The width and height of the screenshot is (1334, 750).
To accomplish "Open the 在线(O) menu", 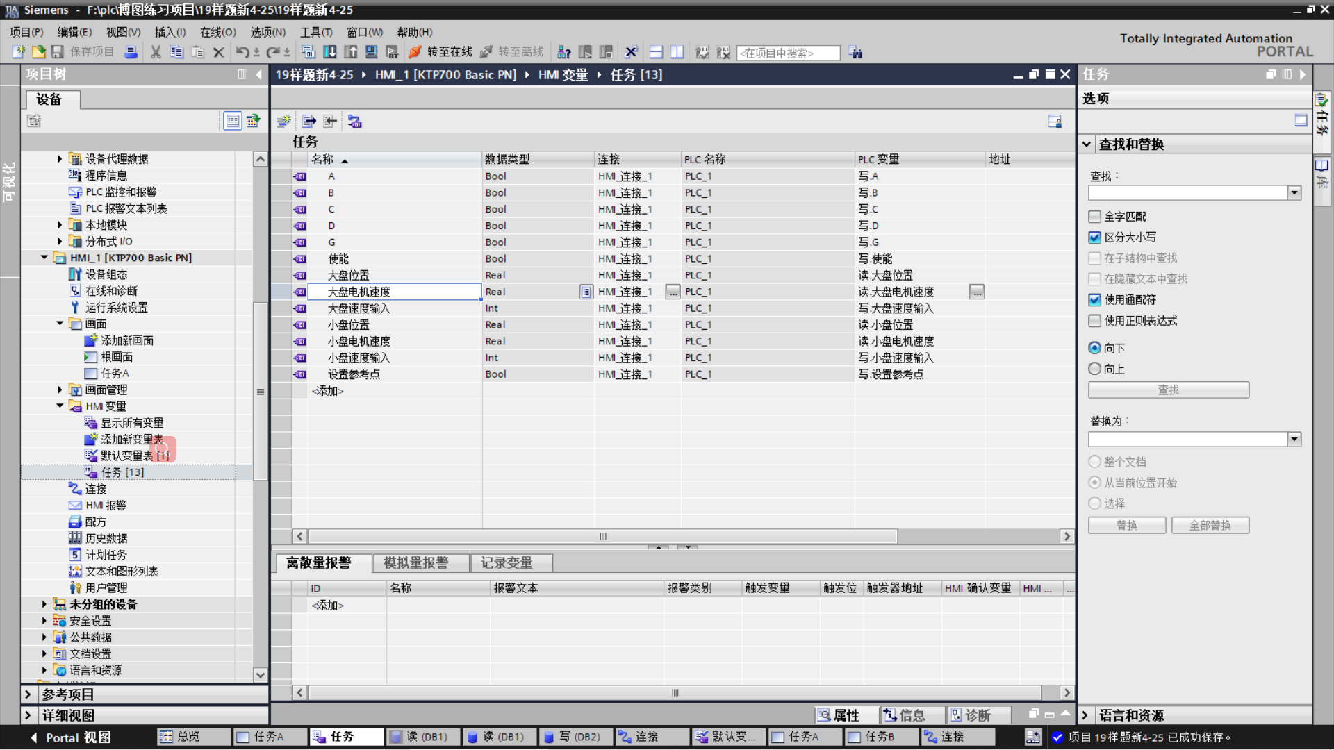I will coord(217,32).
